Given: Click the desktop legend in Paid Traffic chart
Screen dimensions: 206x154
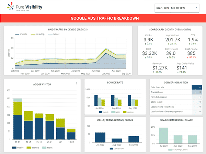Looking at the screenshot, I should [x=37, y=34].
